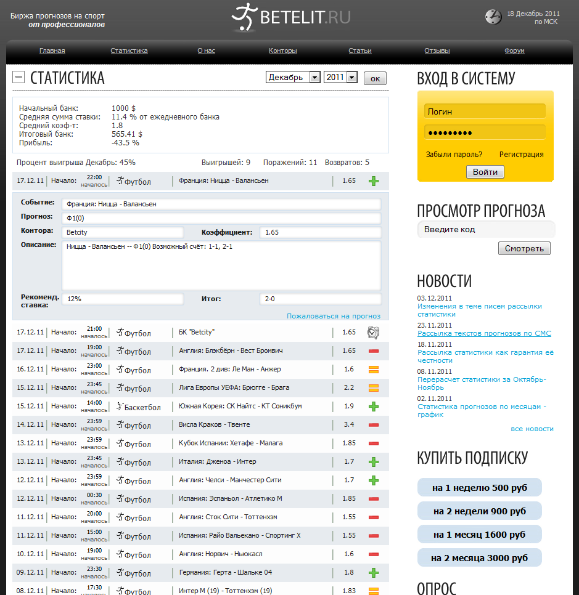The image size is (579, 595).
Task: Click basketball icon in СК Найтс row
Action: click(120, 407)
